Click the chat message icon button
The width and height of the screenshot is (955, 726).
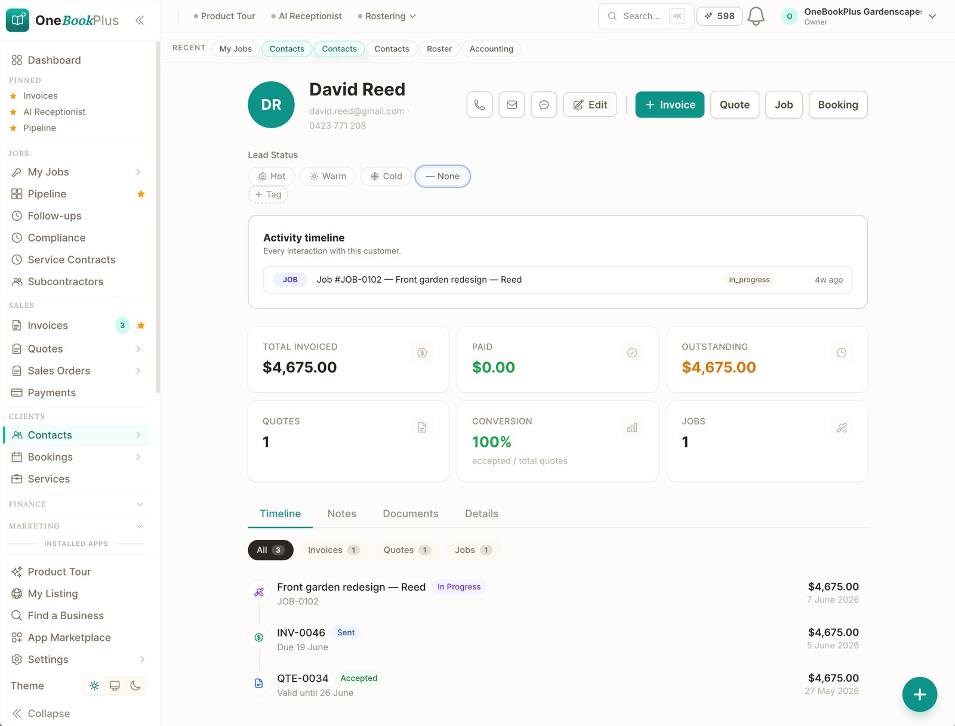pyautogui.click(x=544, y=104)
